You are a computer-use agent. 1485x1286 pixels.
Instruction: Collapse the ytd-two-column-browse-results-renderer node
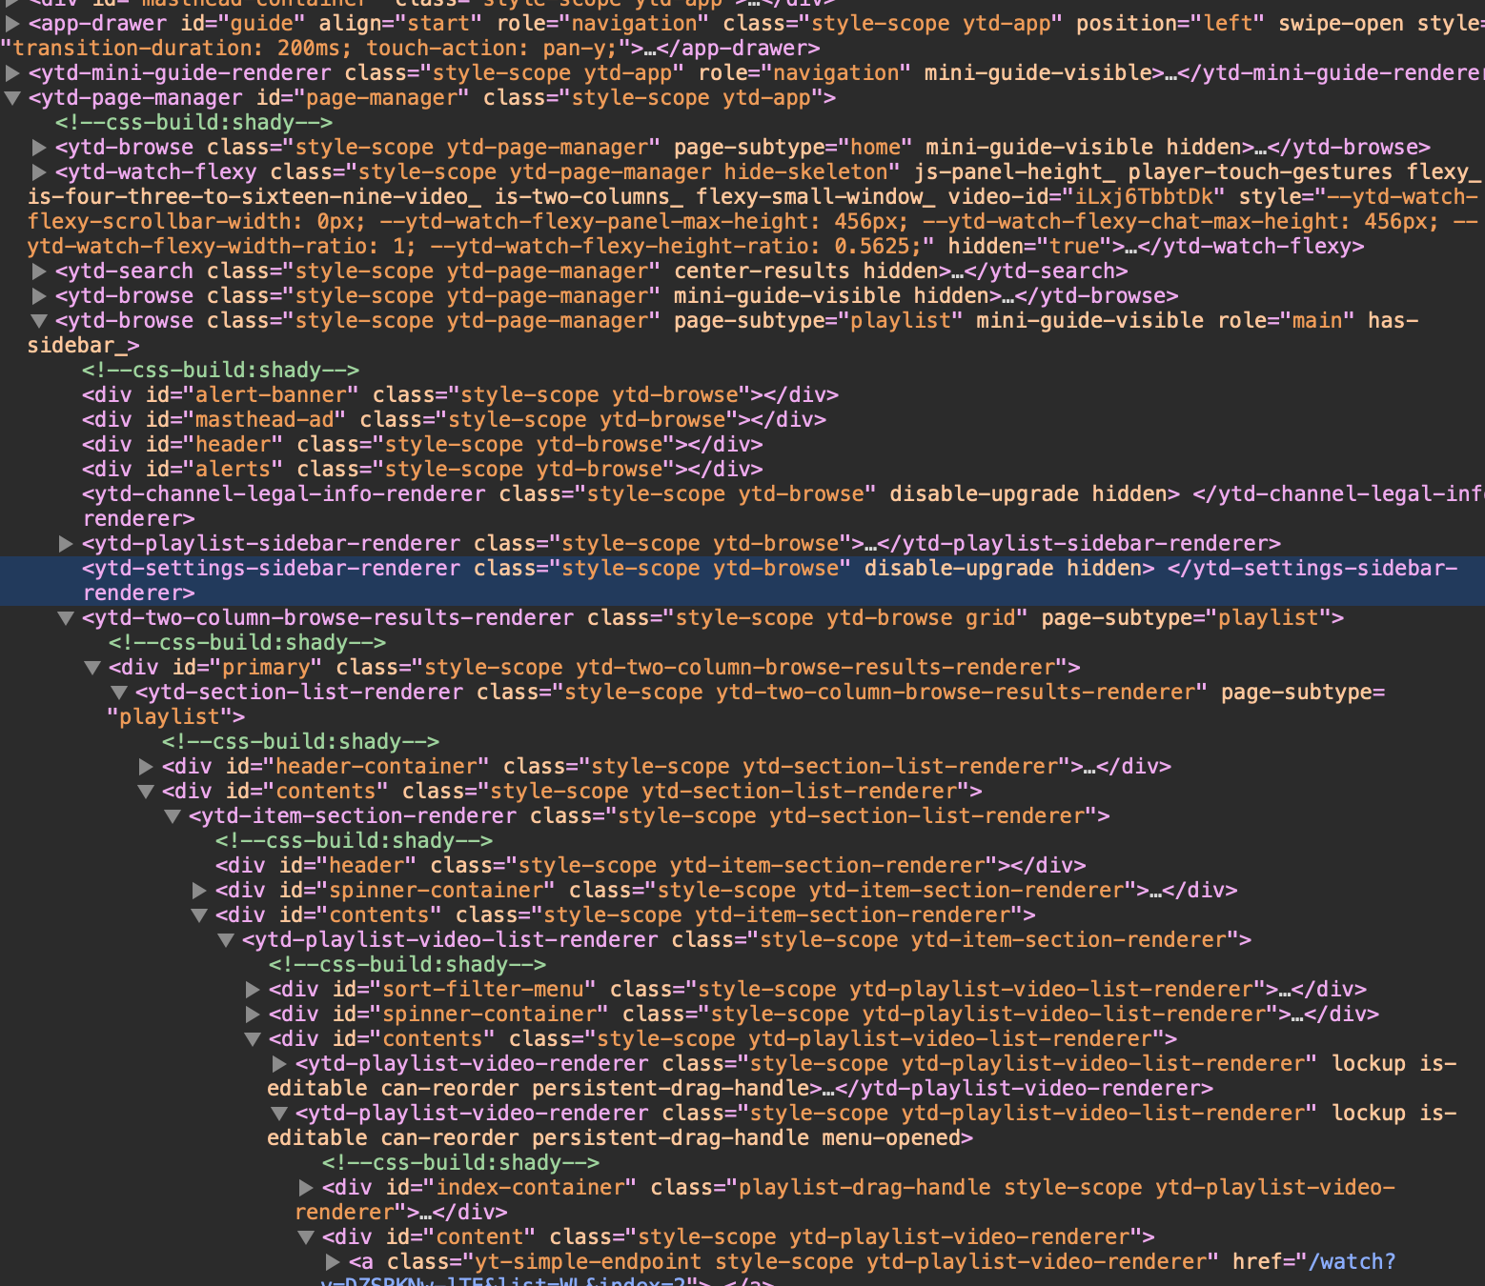point(66,618)
